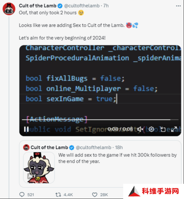Expand the video to fullscreen
The image size is (184, 199).
(174, 129)
